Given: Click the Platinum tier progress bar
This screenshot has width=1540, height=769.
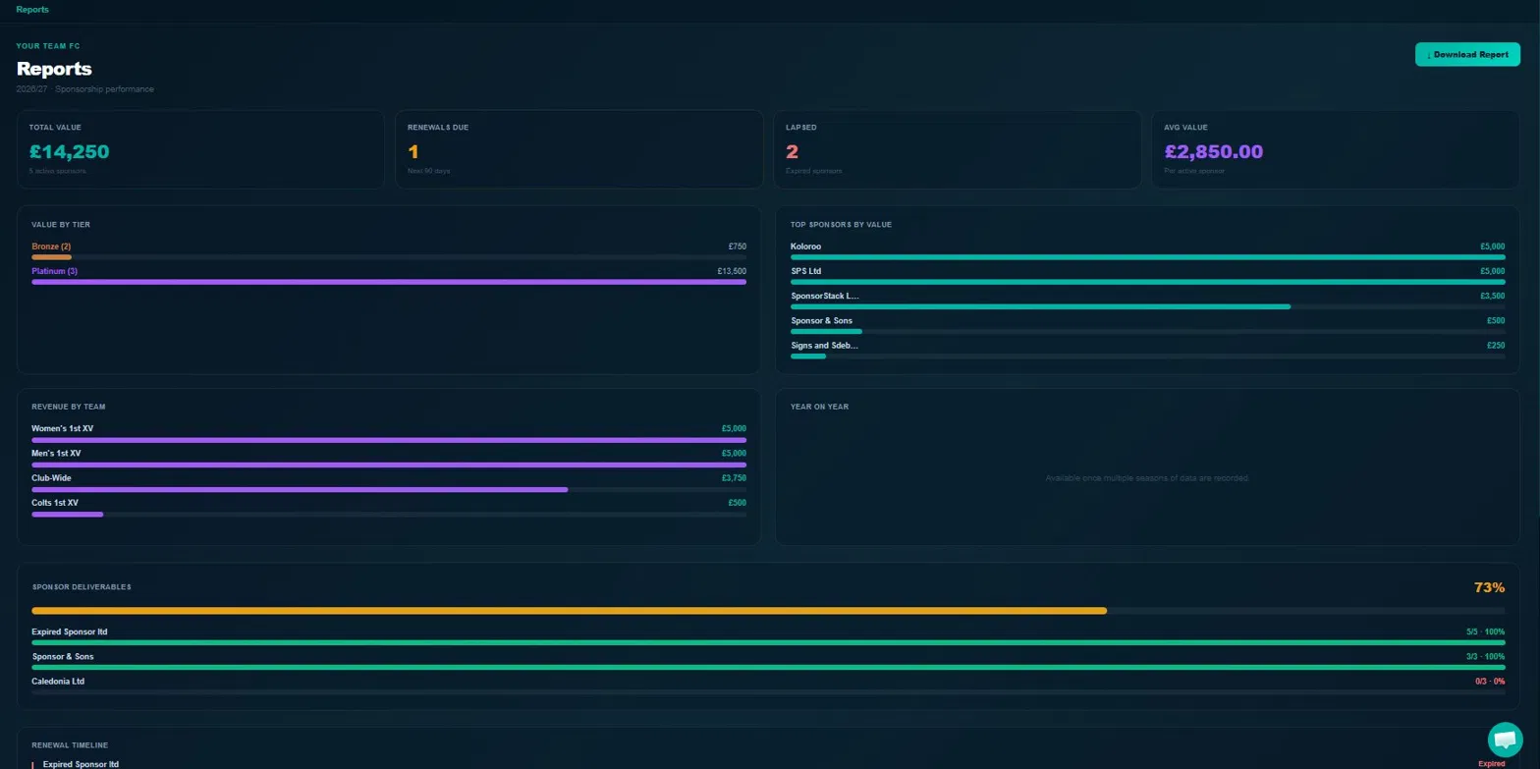Looking at the screenshot, I should click(389, 282).
